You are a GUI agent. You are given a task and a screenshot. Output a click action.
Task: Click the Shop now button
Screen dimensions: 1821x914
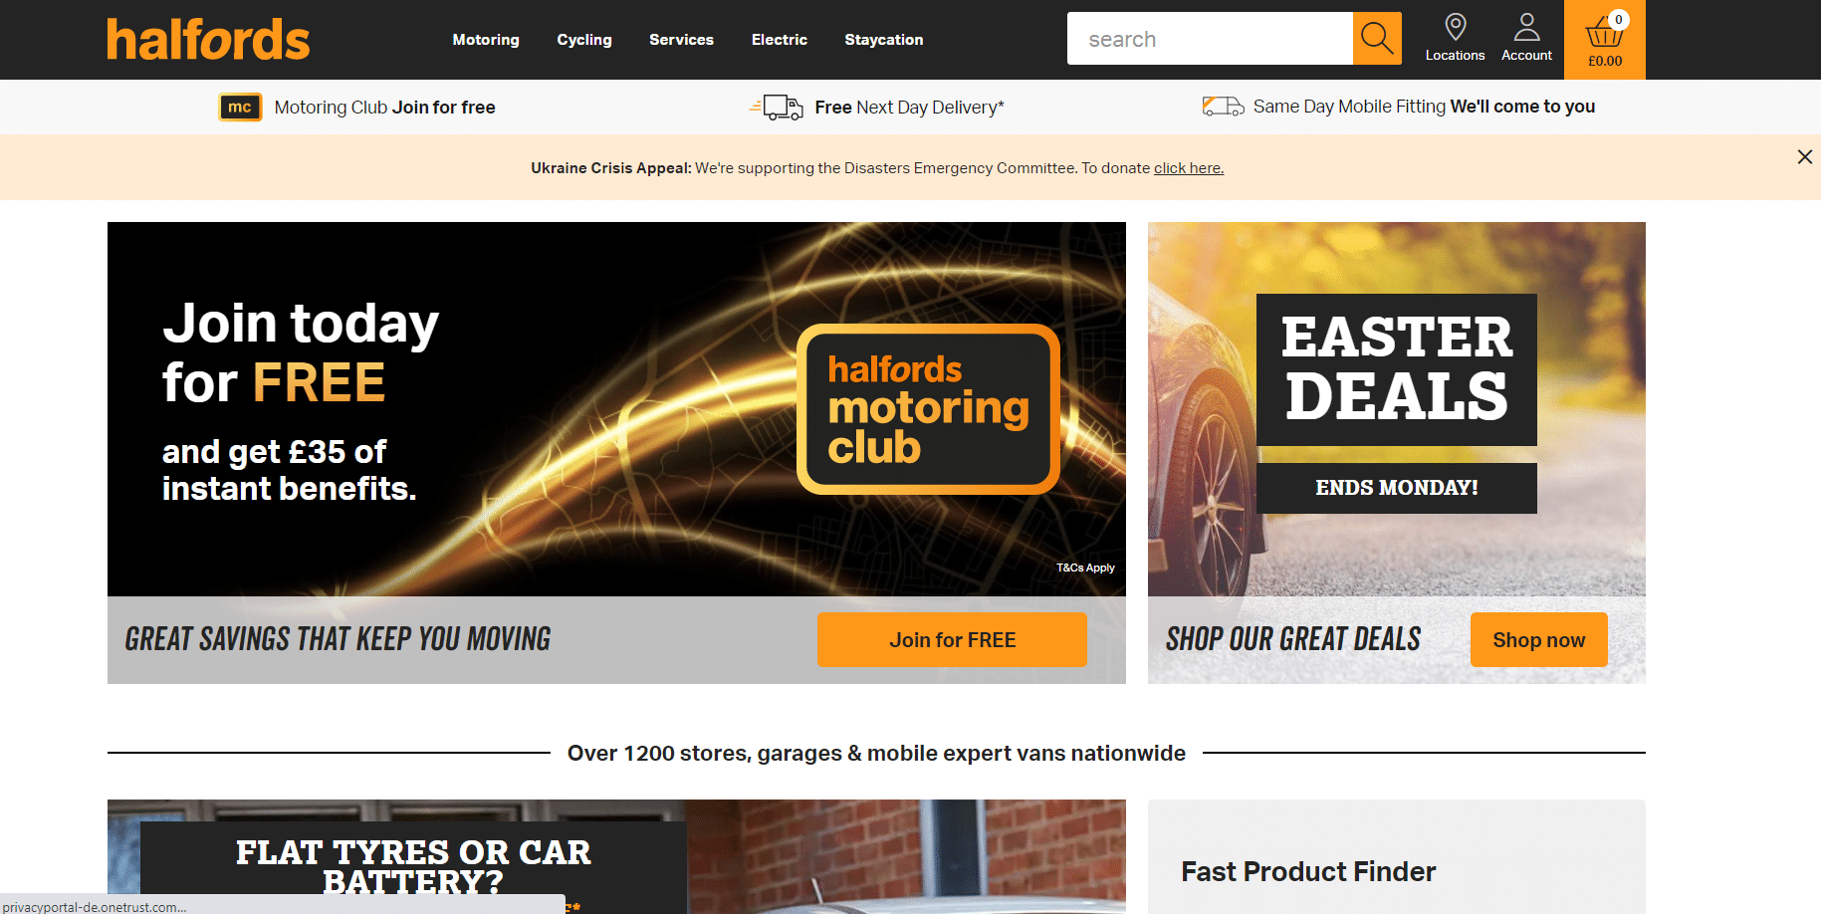1538,640
